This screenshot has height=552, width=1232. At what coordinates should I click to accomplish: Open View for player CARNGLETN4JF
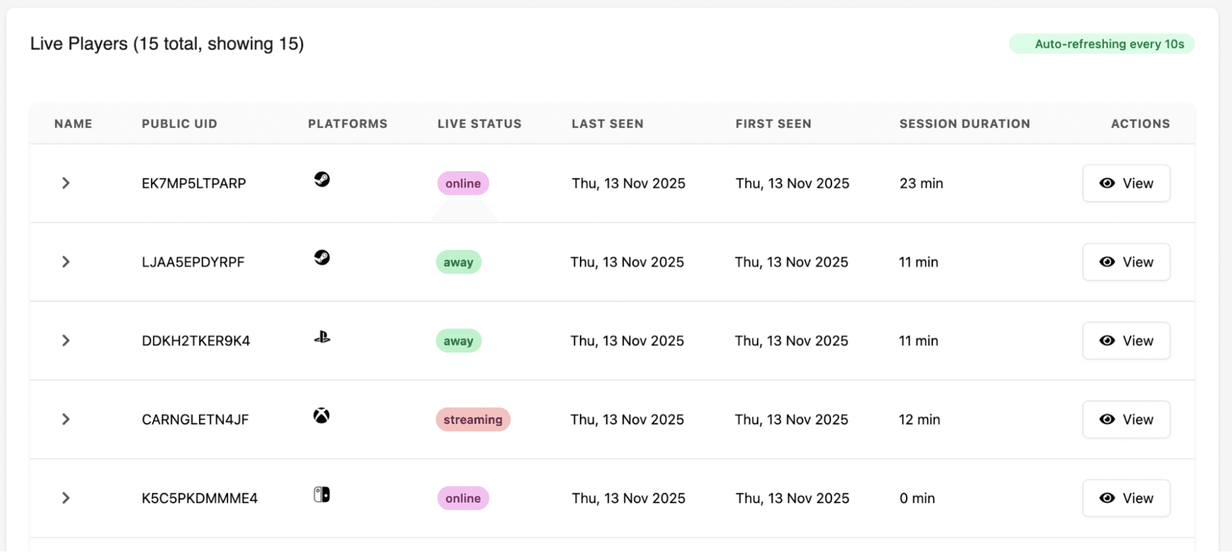[1126, 420]
